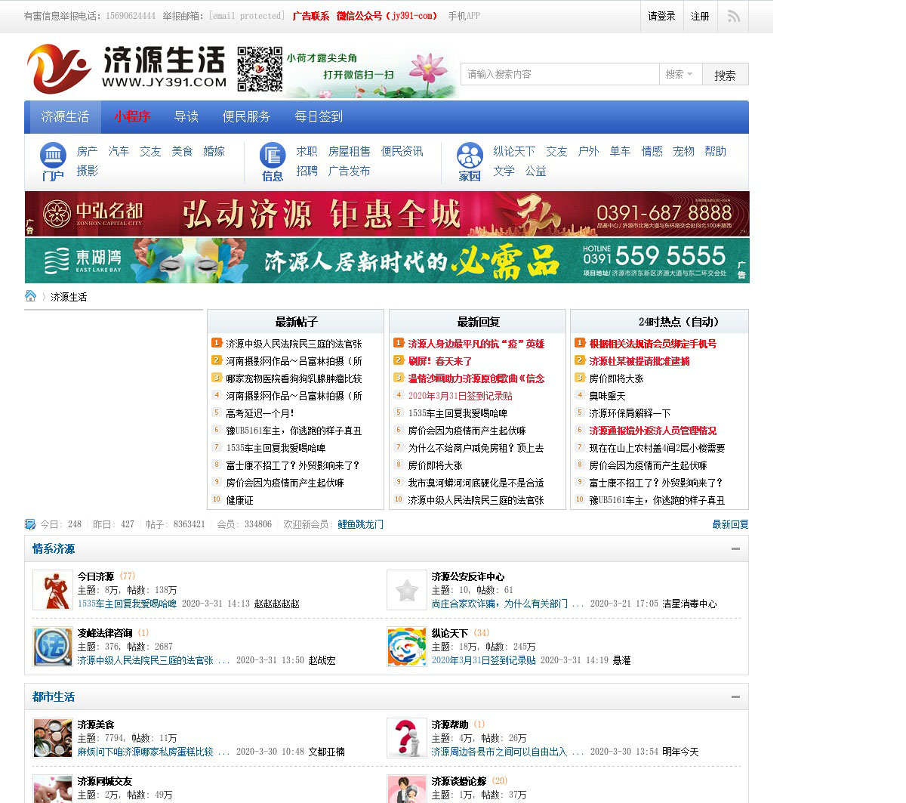Click the 济源谈婚论嫁 forum icon
Viewport: 906px width, 803px height.
(406, 789)
